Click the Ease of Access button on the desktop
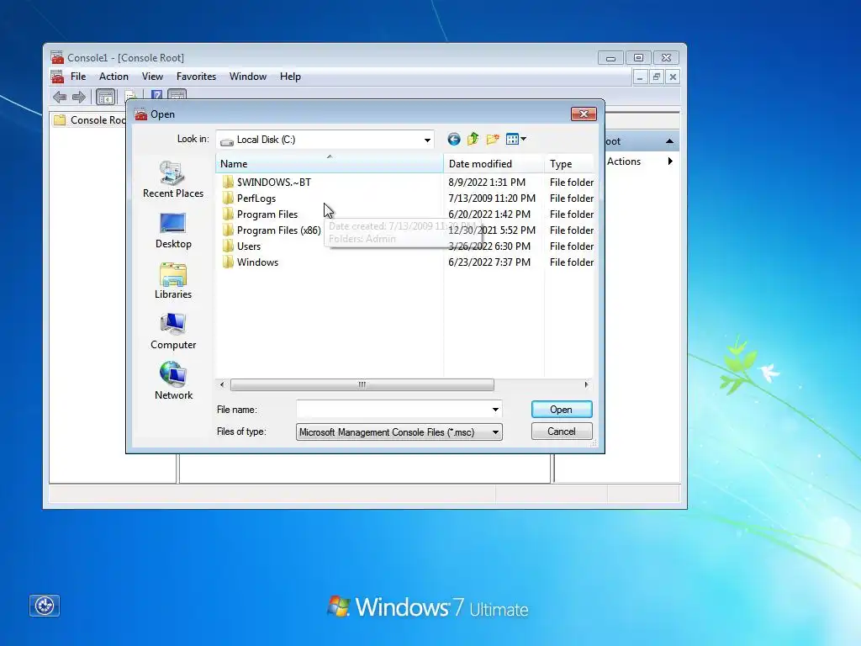The height and width of the screenshot is (646, 861). (x=45, y=606)
